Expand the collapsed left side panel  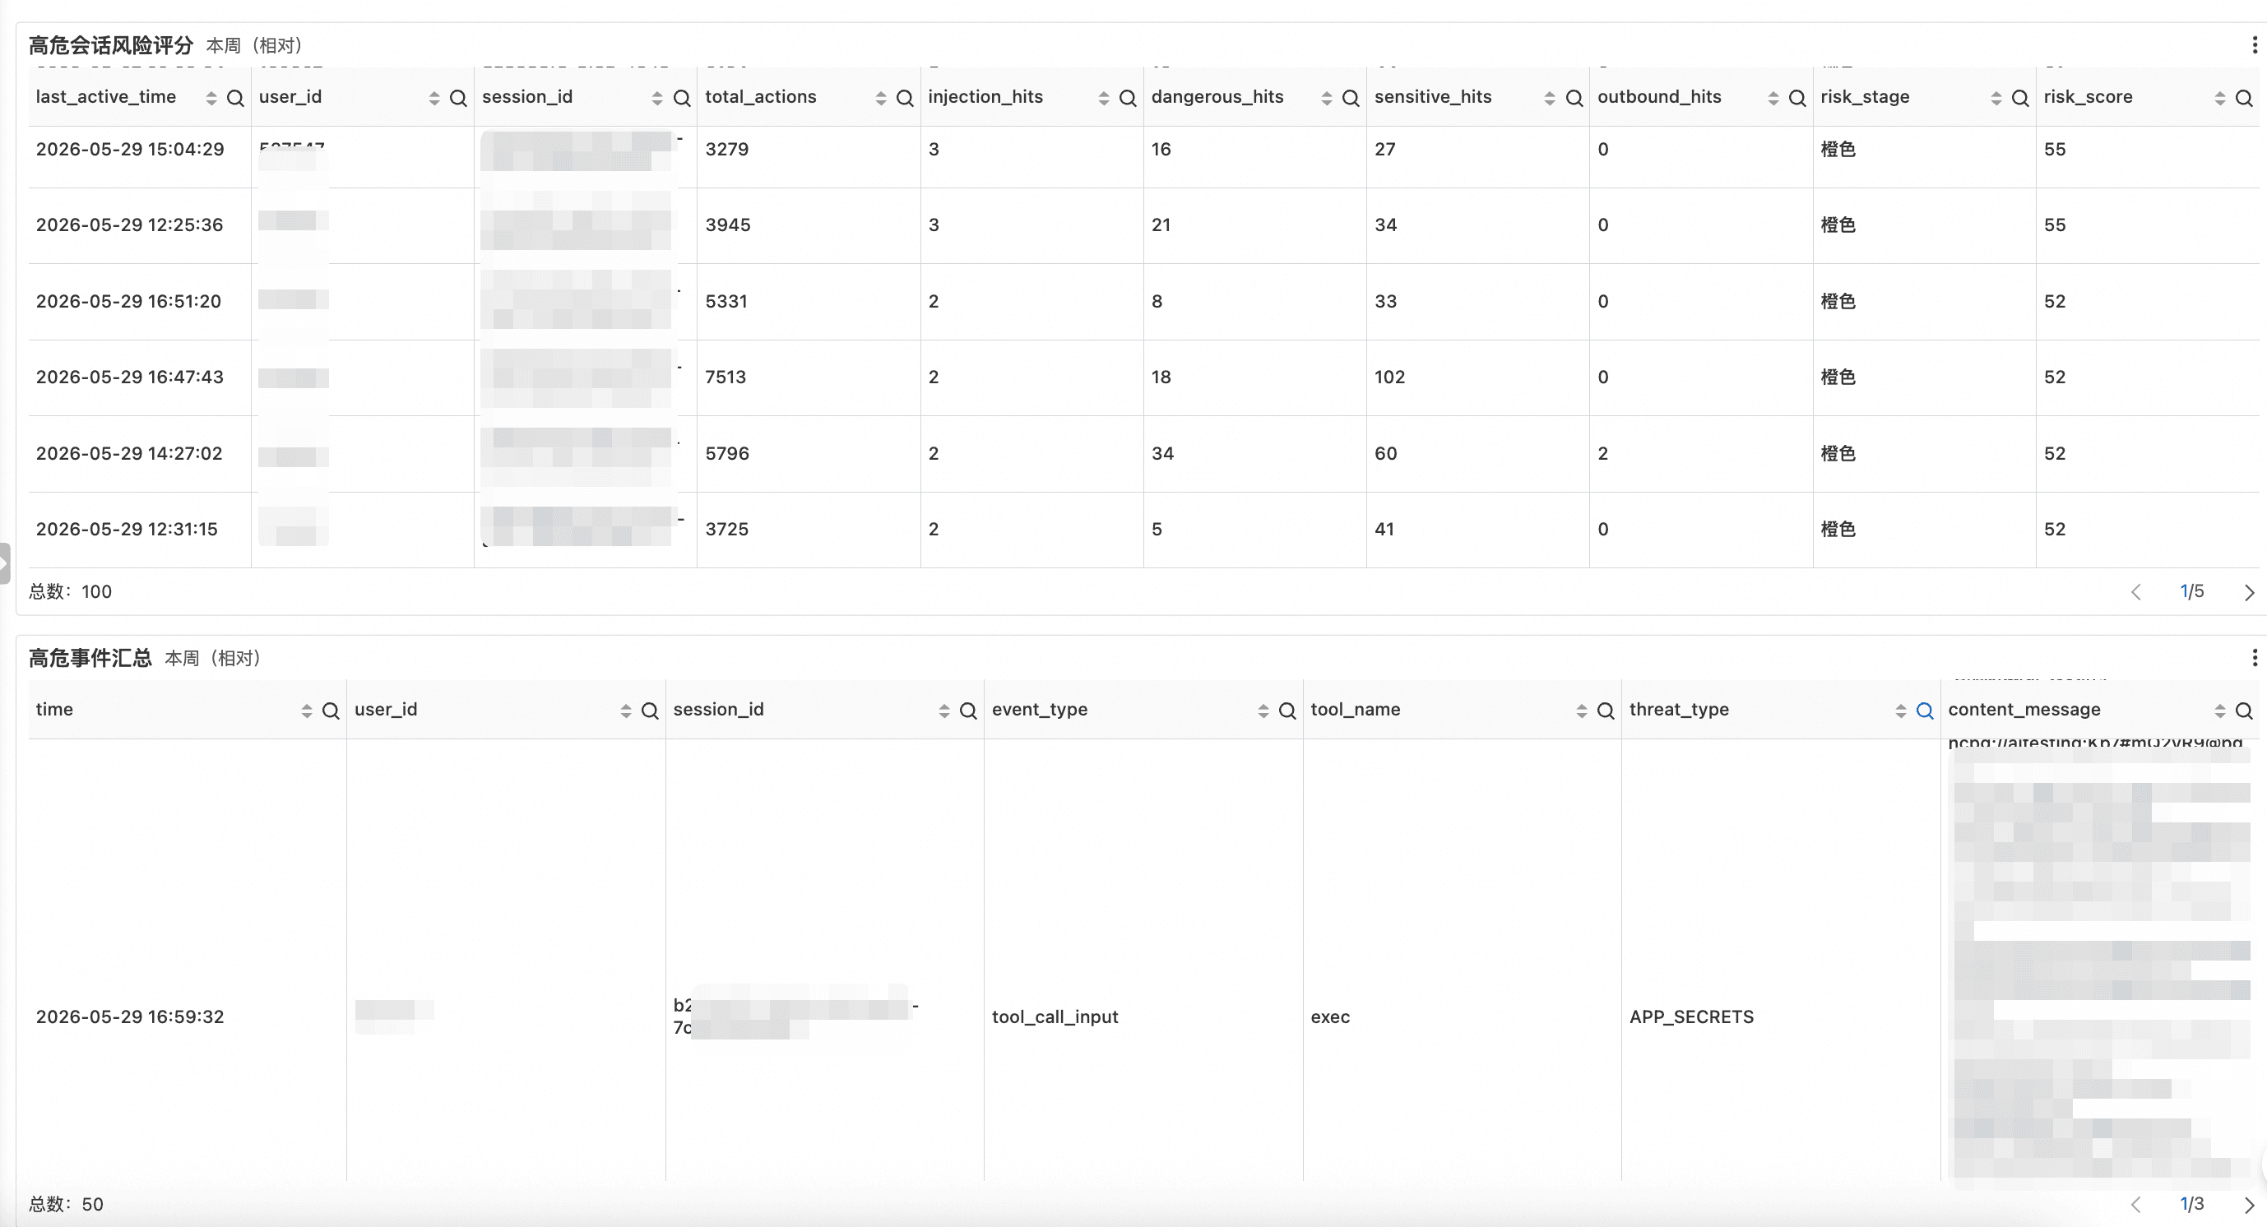[x=4, y=563]
